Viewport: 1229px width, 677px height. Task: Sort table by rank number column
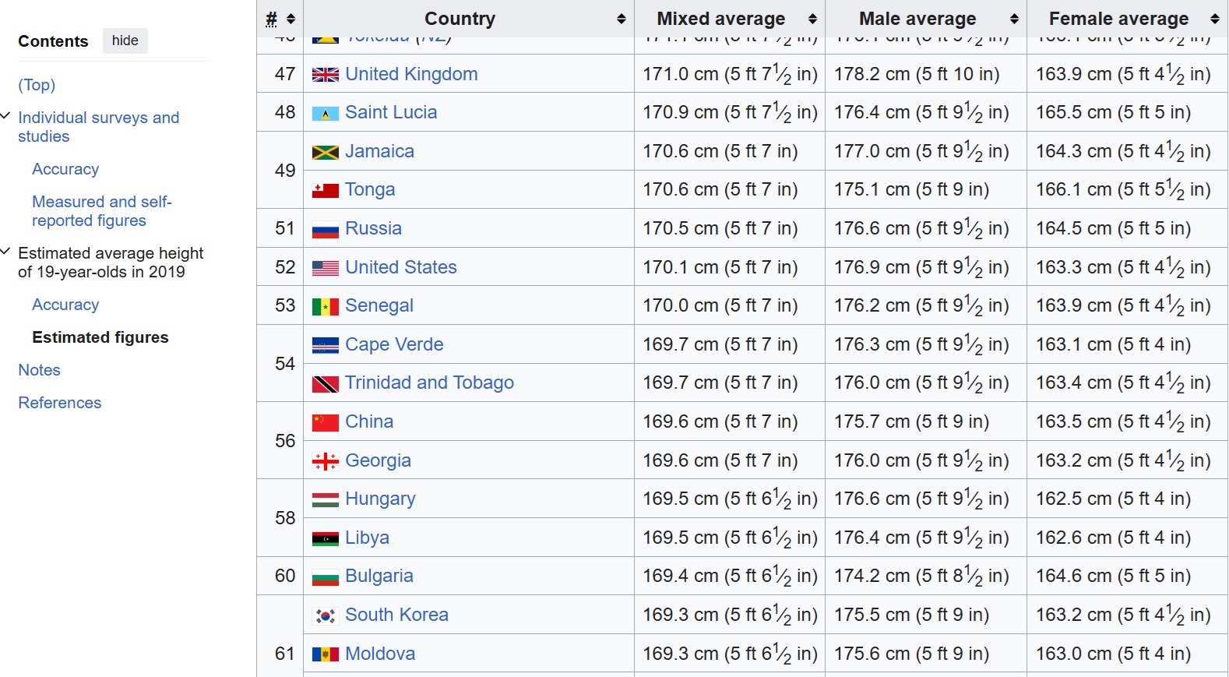(280, 19)
